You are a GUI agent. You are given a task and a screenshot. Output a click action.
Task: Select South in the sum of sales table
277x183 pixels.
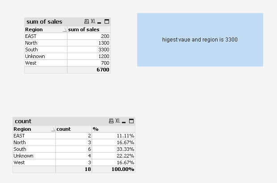coord(32,50)
